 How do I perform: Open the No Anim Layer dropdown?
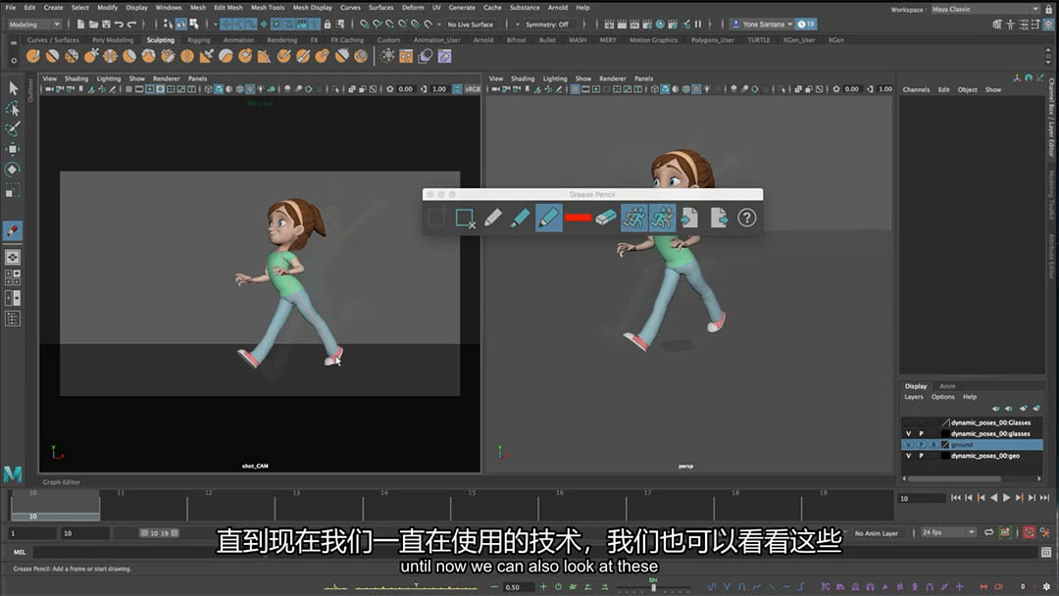877,533
